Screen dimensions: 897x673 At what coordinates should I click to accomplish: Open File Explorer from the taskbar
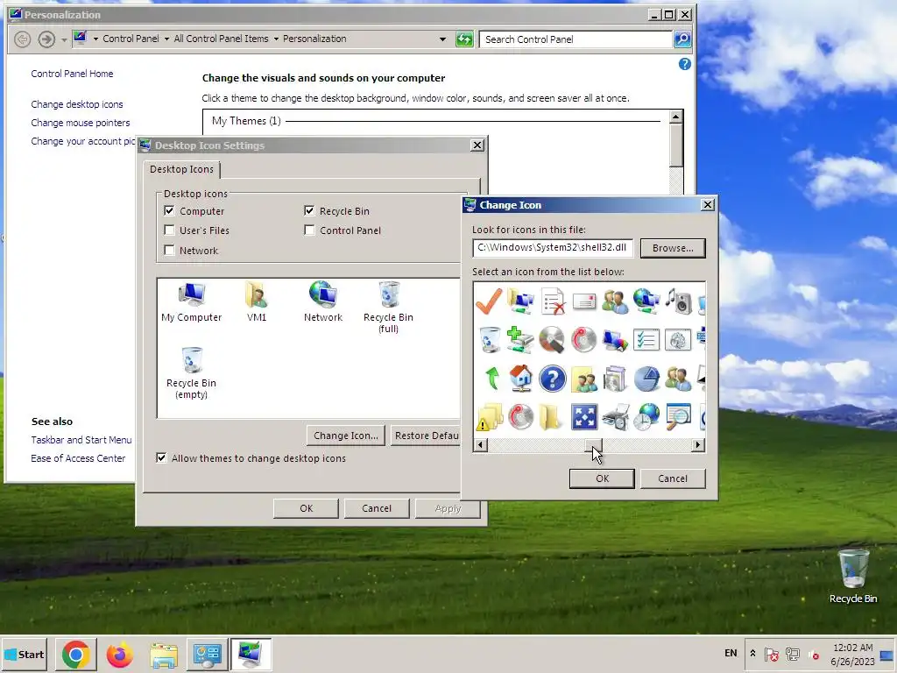click(164, 655)
